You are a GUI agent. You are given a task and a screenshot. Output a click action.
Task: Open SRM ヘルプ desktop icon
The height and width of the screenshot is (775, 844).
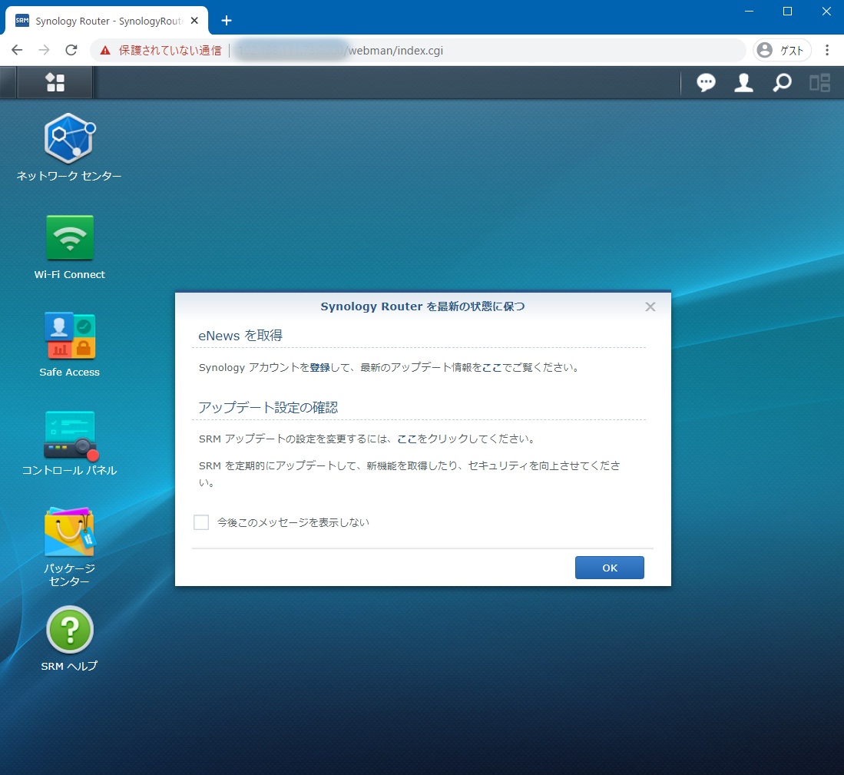(69, 639)
